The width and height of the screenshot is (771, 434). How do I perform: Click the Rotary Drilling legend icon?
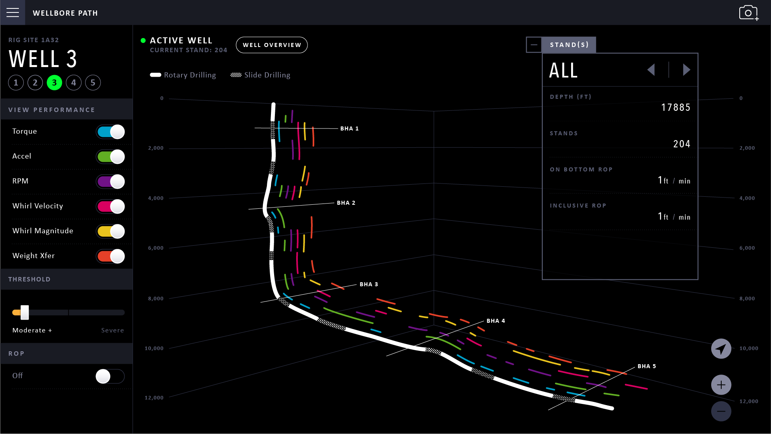(x=155, y=75)
